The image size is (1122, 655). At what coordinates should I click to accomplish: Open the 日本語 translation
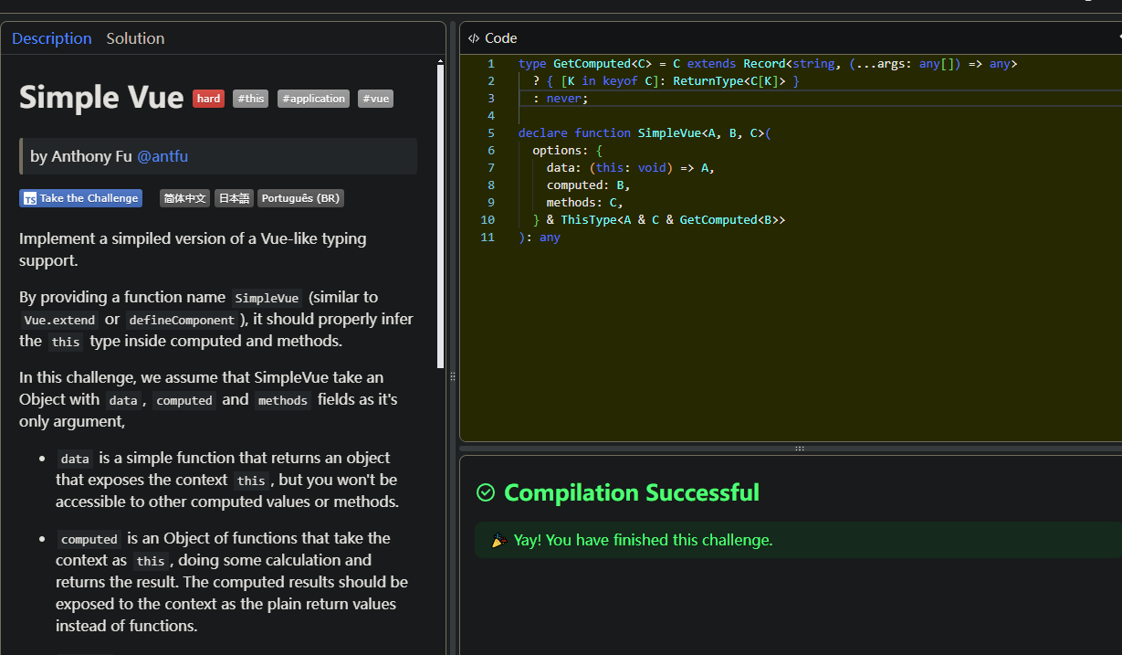click(x=235, y=198)
